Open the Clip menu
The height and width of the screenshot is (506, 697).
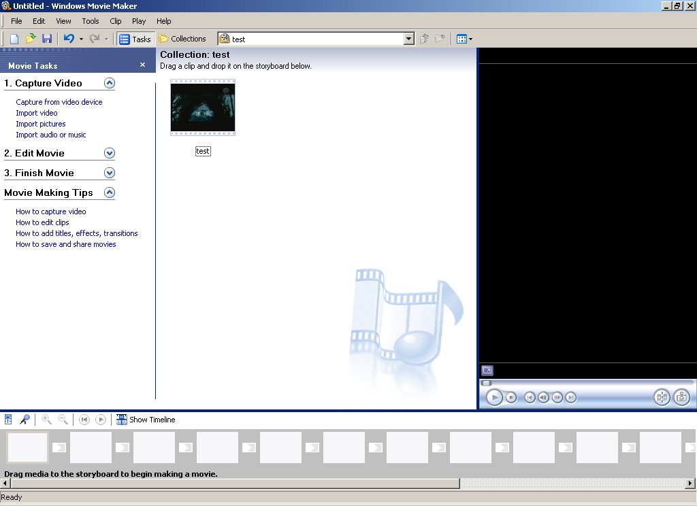pyautogui.click(x=116, y=21)
